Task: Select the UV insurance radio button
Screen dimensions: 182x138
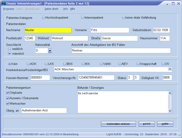Action: [x=163, y=64]
